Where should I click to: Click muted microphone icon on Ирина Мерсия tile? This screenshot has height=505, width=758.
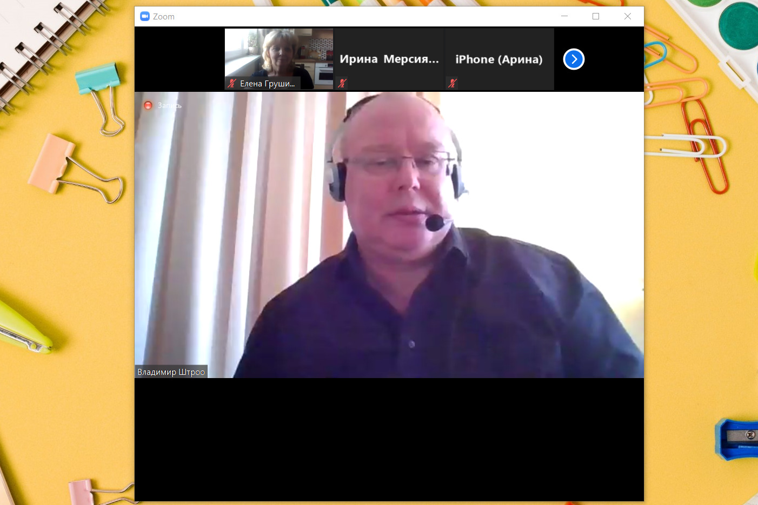[342, 83]
